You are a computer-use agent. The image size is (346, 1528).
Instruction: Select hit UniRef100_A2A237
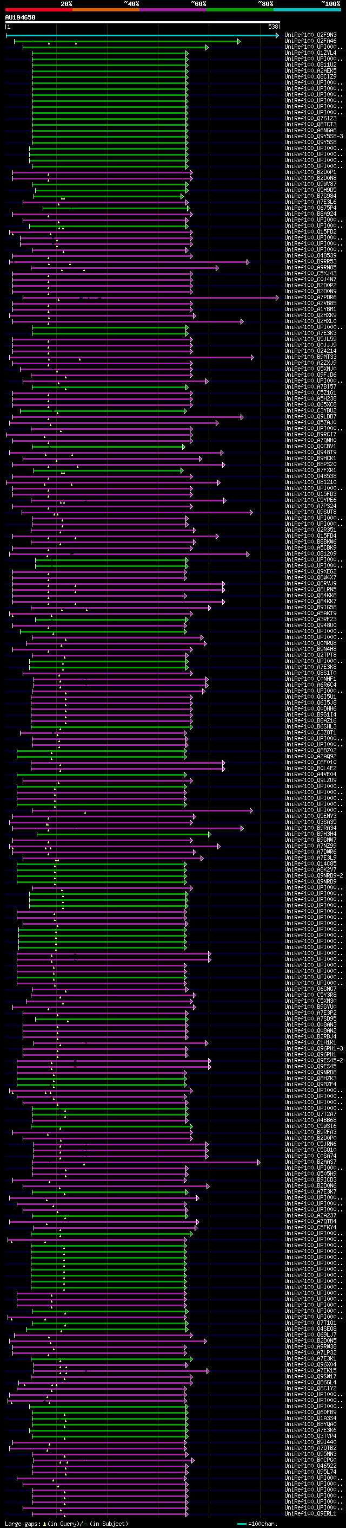(x=310, y=1215)
